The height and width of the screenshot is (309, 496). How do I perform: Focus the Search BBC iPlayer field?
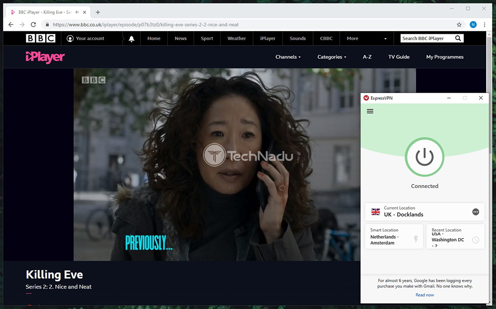(x=427, y=38)
